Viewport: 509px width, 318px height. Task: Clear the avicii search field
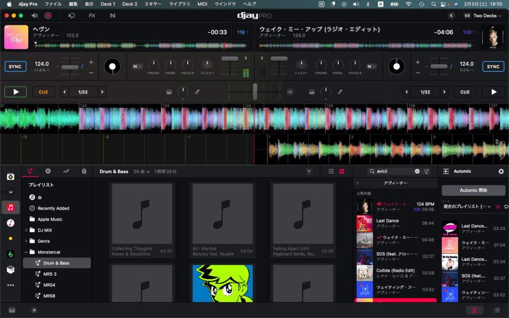point(417,171)
